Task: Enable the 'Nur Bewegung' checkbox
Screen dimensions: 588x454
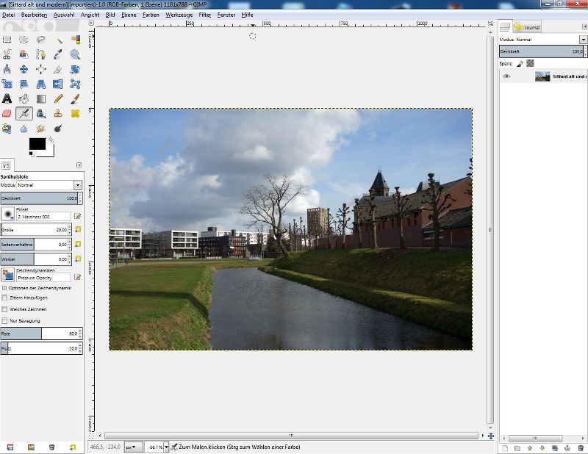Action: coord(4,321)
